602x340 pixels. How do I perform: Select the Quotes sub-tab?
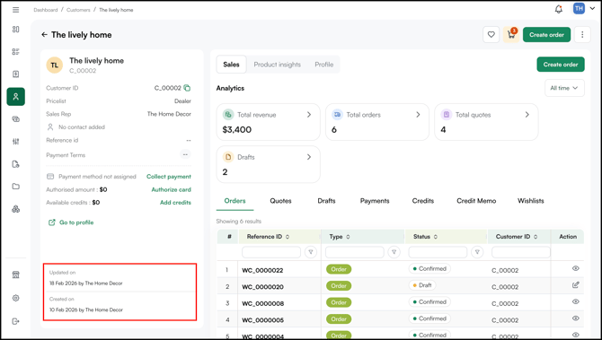click(280, 201)
